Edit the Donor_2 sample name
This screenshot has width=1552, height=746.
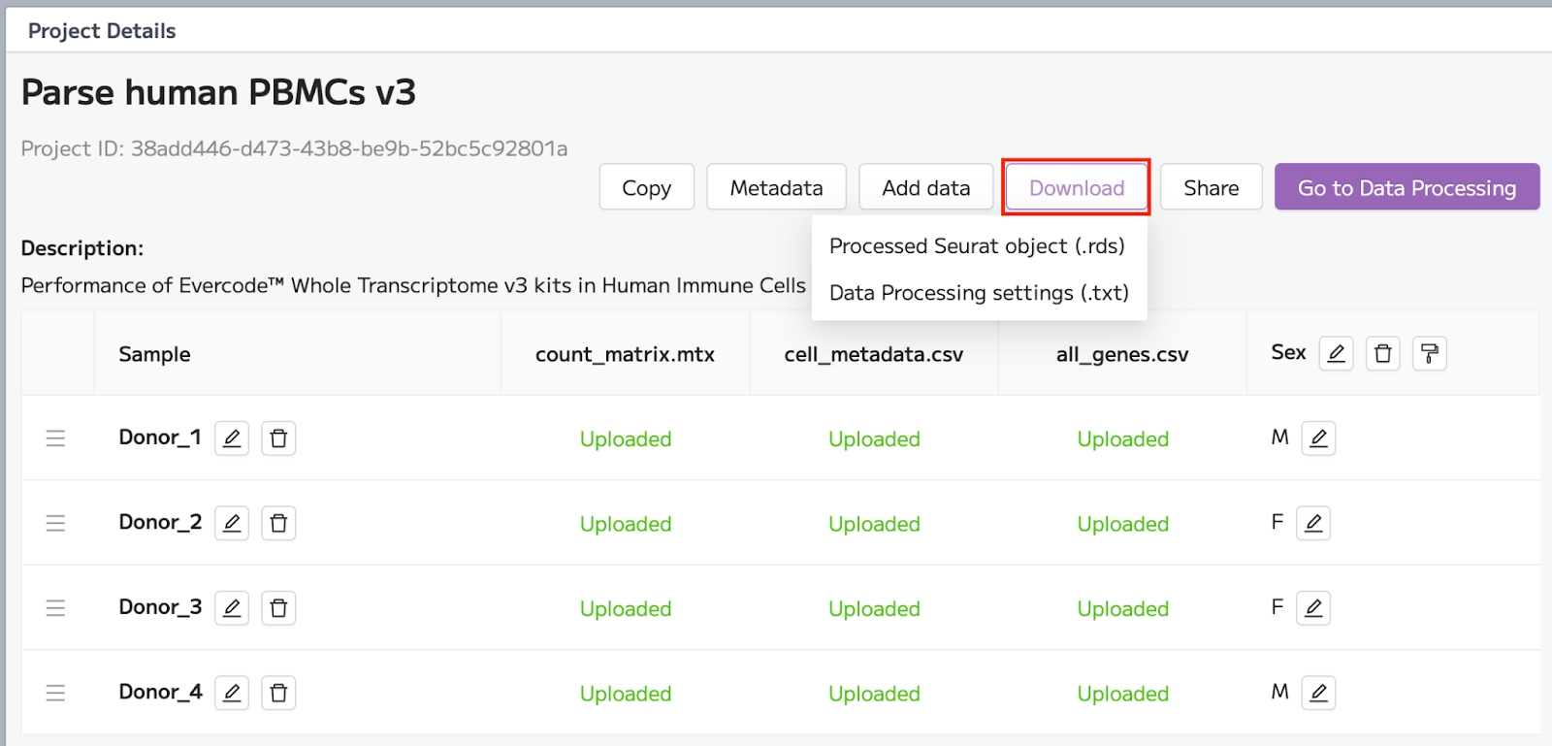click(x=232, y=523)
